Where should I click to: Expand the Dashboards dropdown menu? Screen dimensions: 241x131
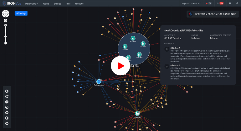(31, 4)
